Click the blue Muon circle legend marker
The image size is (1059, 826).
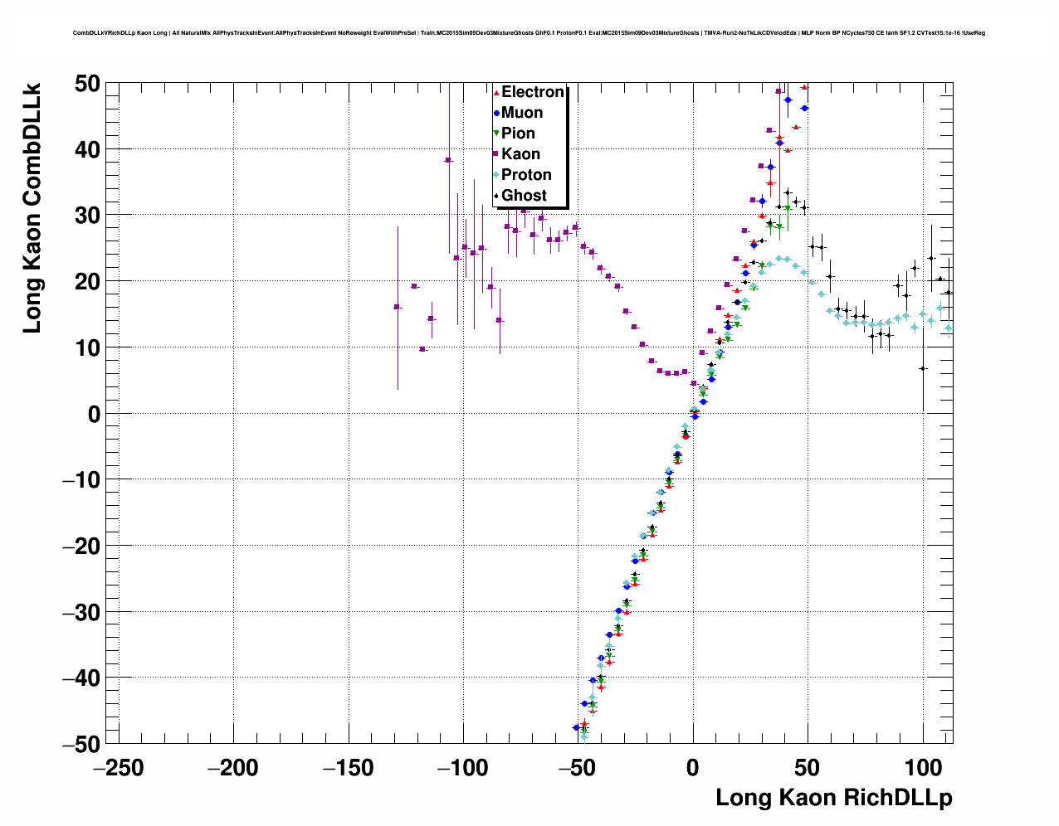pos(496,114)
